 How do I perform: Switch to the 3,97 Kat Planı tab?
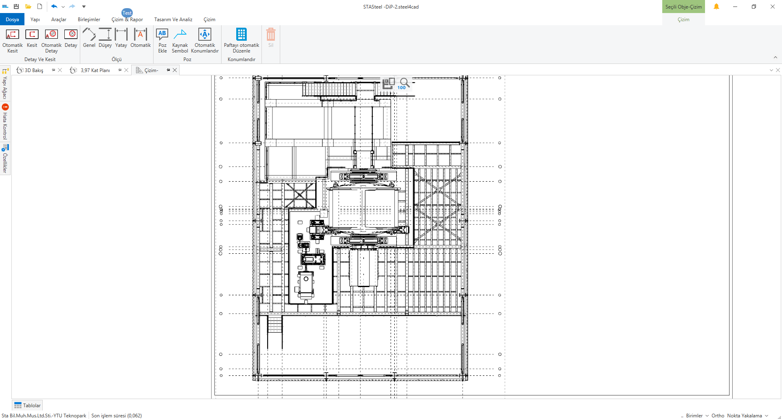coord(95,70)
